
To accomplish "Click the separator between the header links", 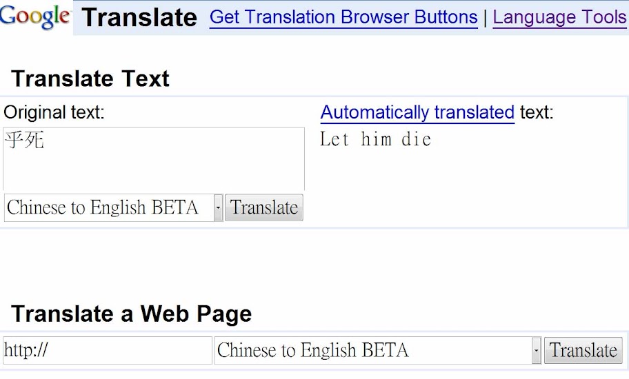I will pos(485,18).
